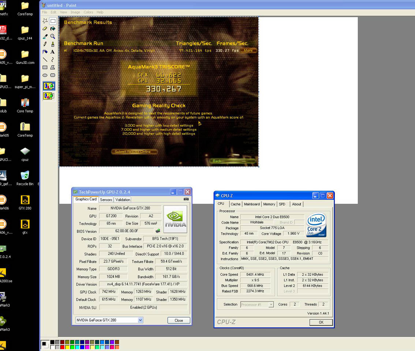
Task: Select the Free-Form Select tool in Paint
Action: 45,21
